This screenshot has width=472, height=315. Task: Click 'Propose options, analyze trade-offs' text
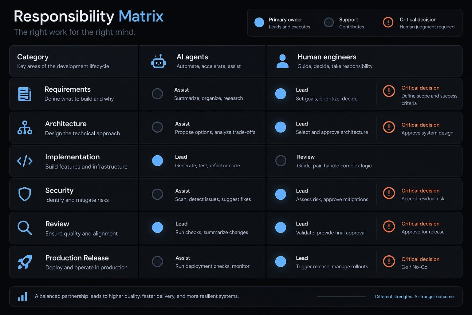pos(215,132)
